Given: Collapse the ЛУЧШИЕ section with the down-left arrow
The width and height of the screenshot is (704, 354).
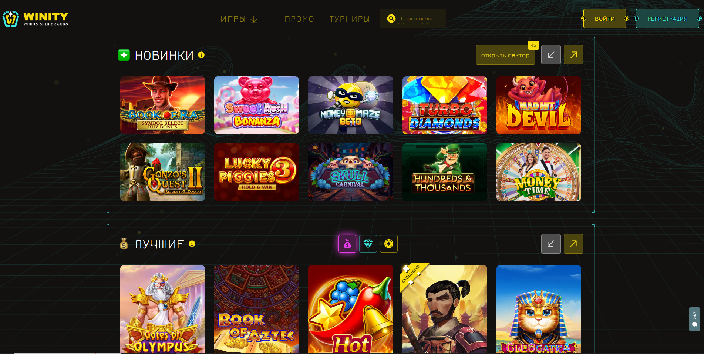Looking at the screenshot, I should [x=551, y=244].
